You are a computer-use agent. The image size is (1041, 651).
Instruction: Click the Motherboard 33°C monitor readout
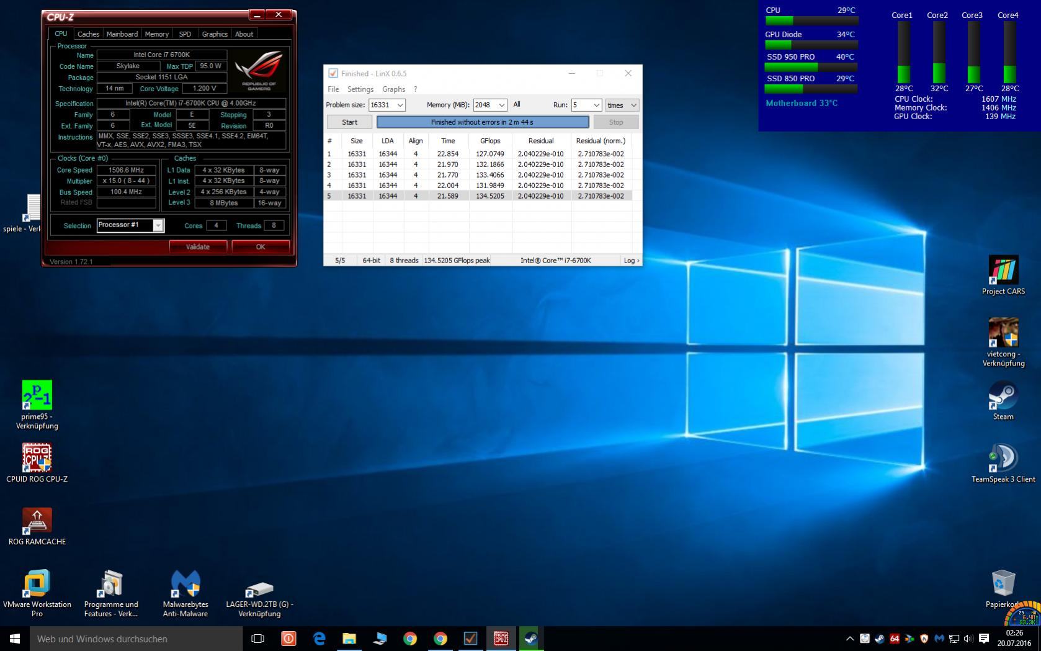802,103
